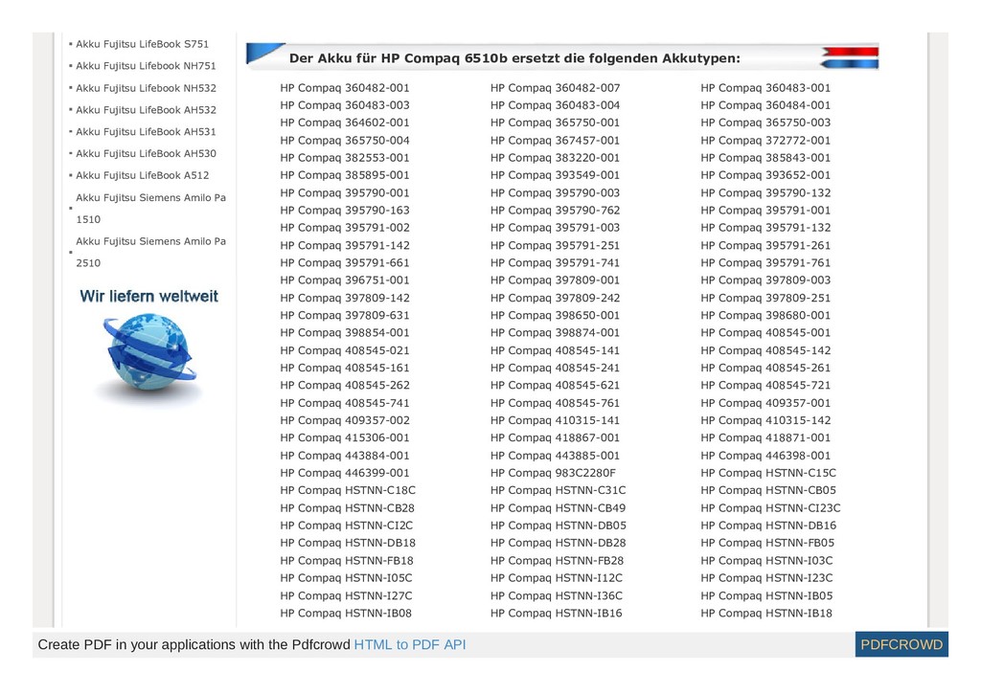
Task: Click the PDFCROWD button
Action: tap(901, 644)
